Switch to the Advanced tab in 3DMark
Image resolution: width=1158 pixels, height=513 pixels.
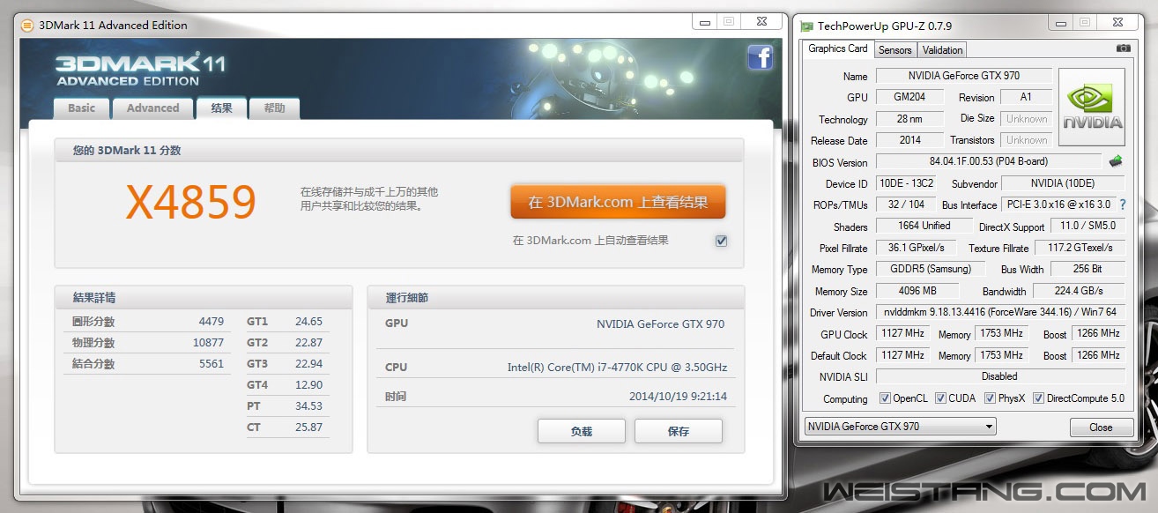[x=152, y=108]
